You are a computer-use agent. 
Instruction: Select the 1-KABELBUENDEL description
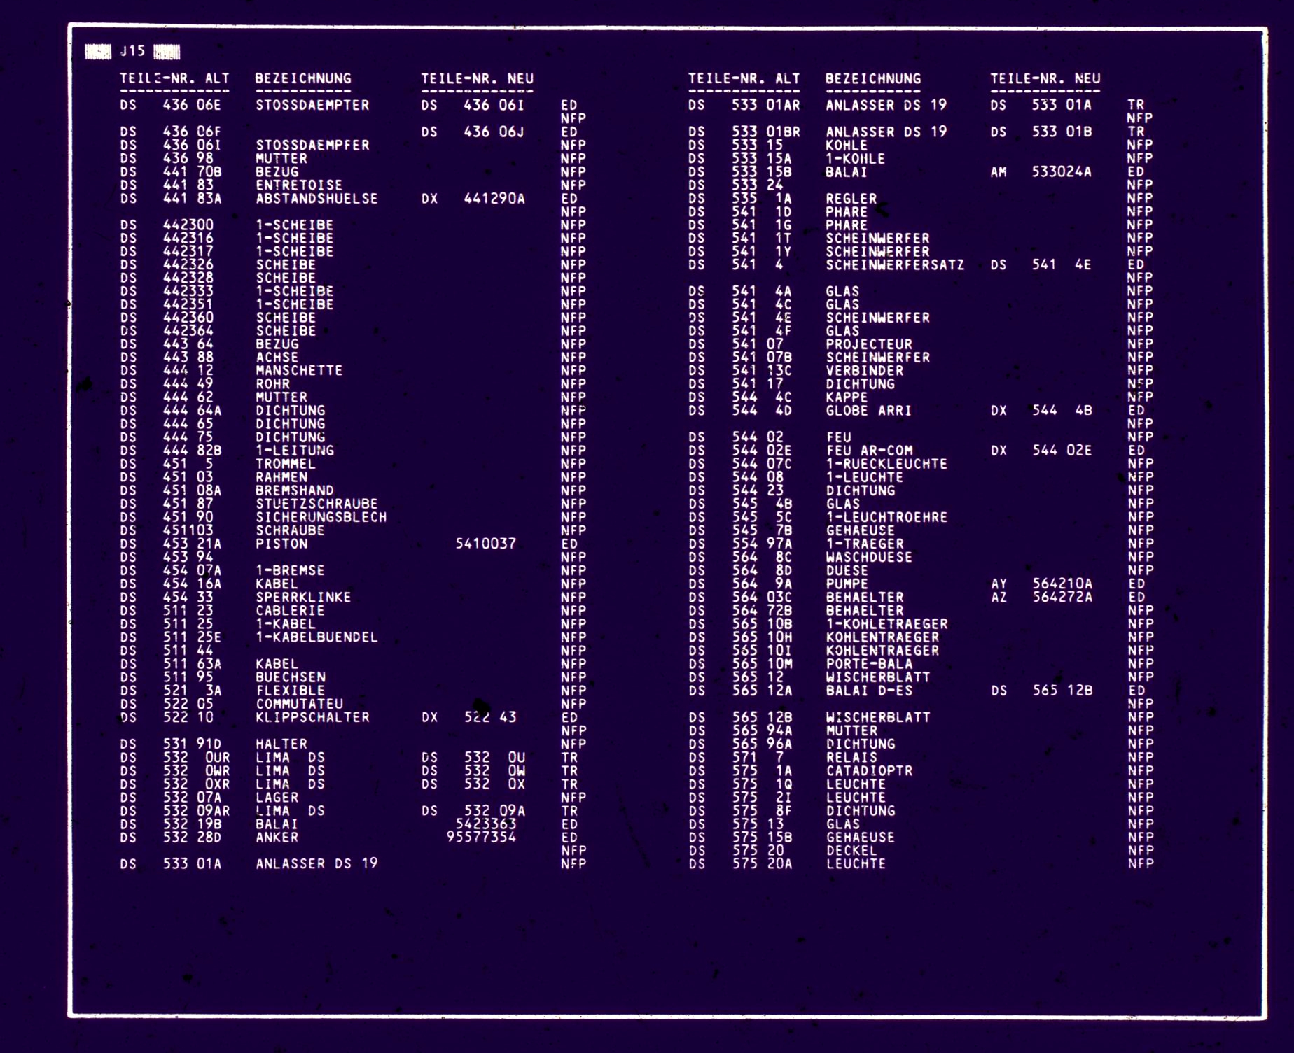tap(316, 637)
